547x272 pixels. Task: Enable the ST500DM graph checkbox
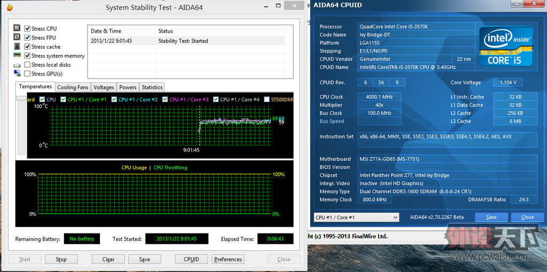coord(267,99)
